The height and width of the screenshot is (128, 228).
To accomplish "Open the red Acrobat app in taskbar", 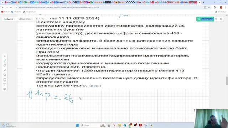I will 140,125.
